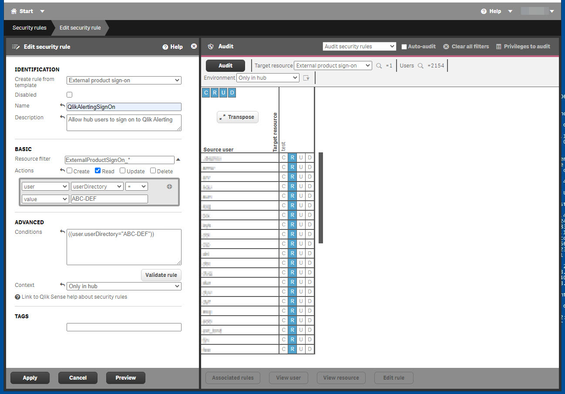Toggle the C filter in CRUD legend

(x=206, y=92)
